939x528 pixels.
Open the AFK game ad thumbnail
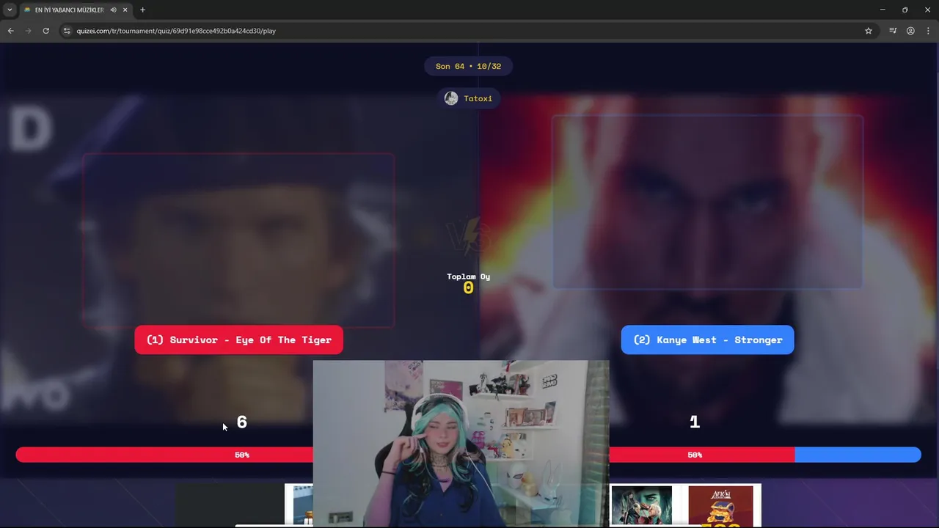pos(720,505)
